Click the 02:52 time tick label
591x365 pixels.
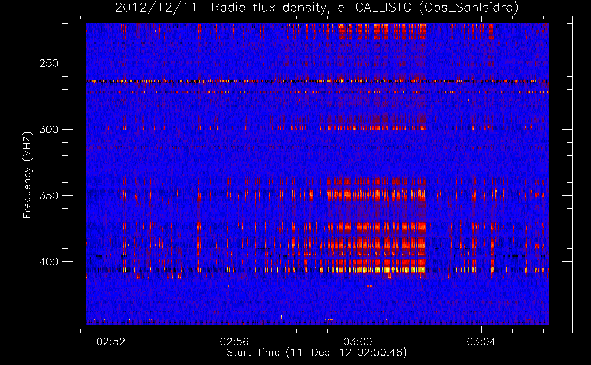point(111,342)
